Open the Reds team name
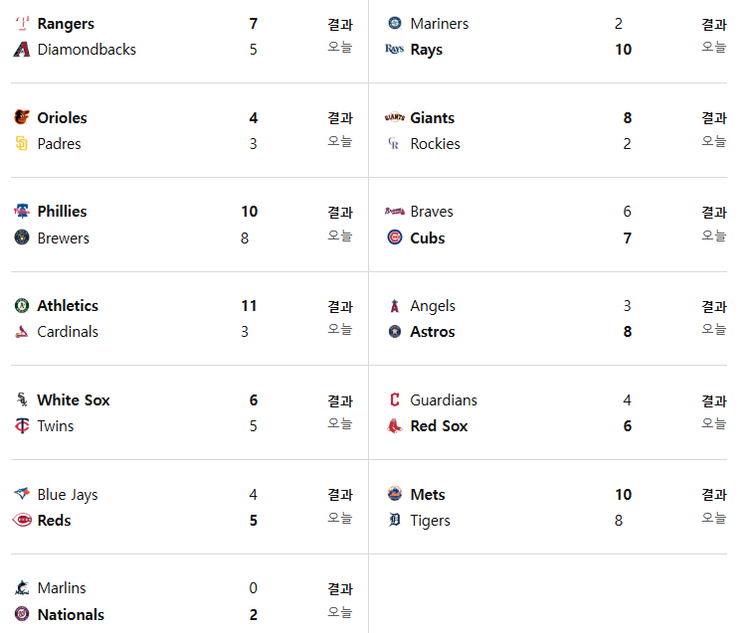 pyautogui.click(x=55, y=520)
